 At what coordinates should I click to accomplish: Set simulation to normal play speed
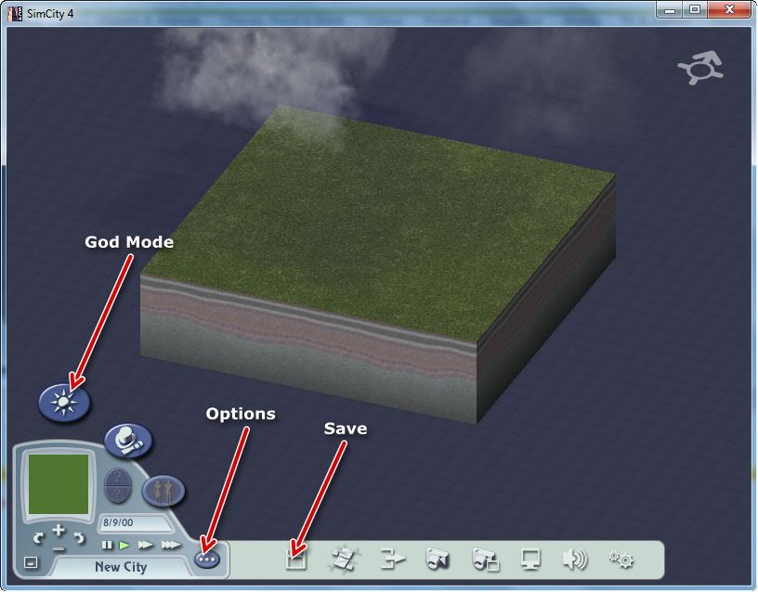pyautogui.click(x=124, y=546)
